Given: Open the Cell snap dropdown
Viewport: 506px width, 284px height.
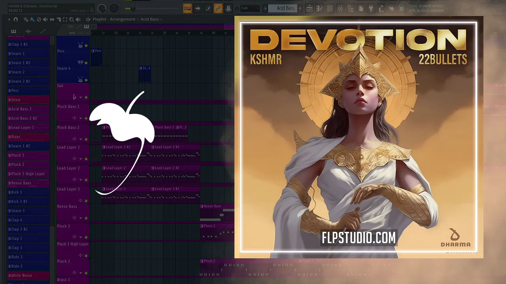Looking at the screenshot, I should point(249,8).
